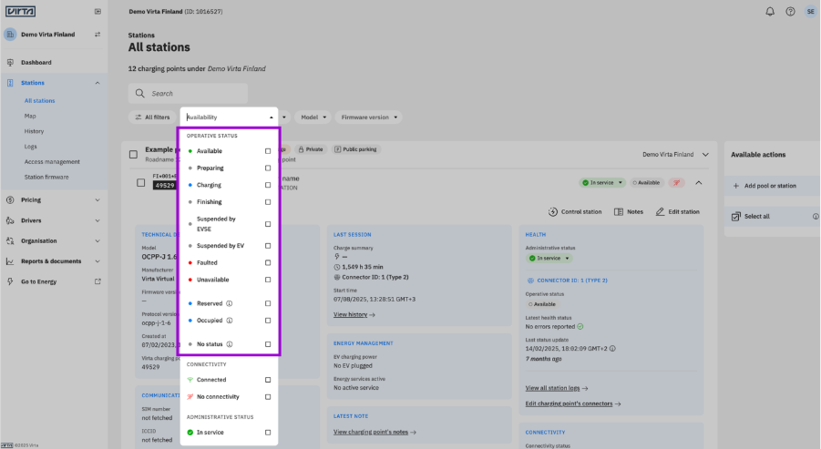Screen dimensions: 821x449
Task: Expand the Drivers sidebar section
Action: pyautogui.click(x=97, y=220)
